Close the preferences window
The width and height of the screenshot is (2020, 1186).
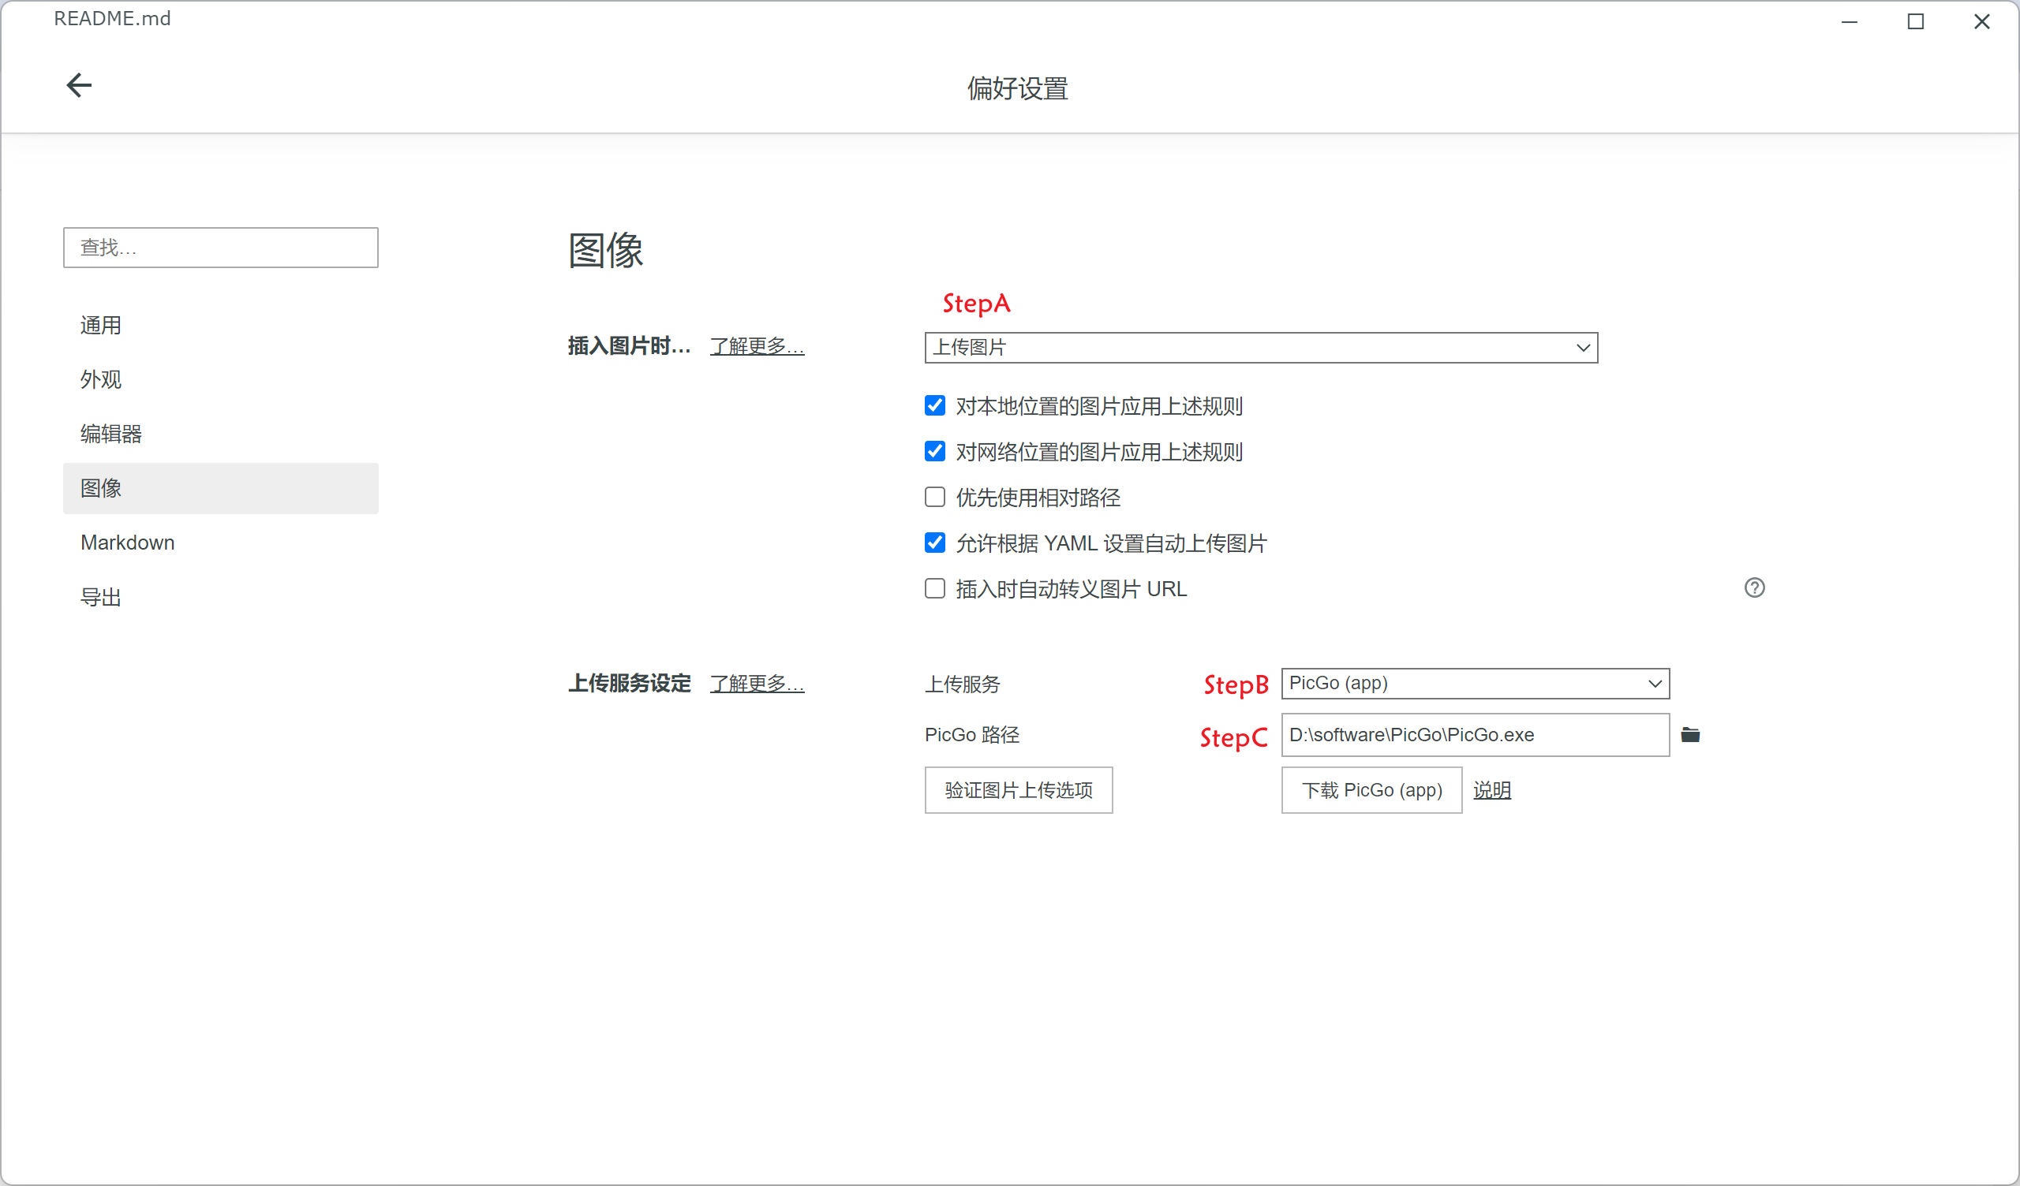pyautogui.click(x=1981, y=21)
